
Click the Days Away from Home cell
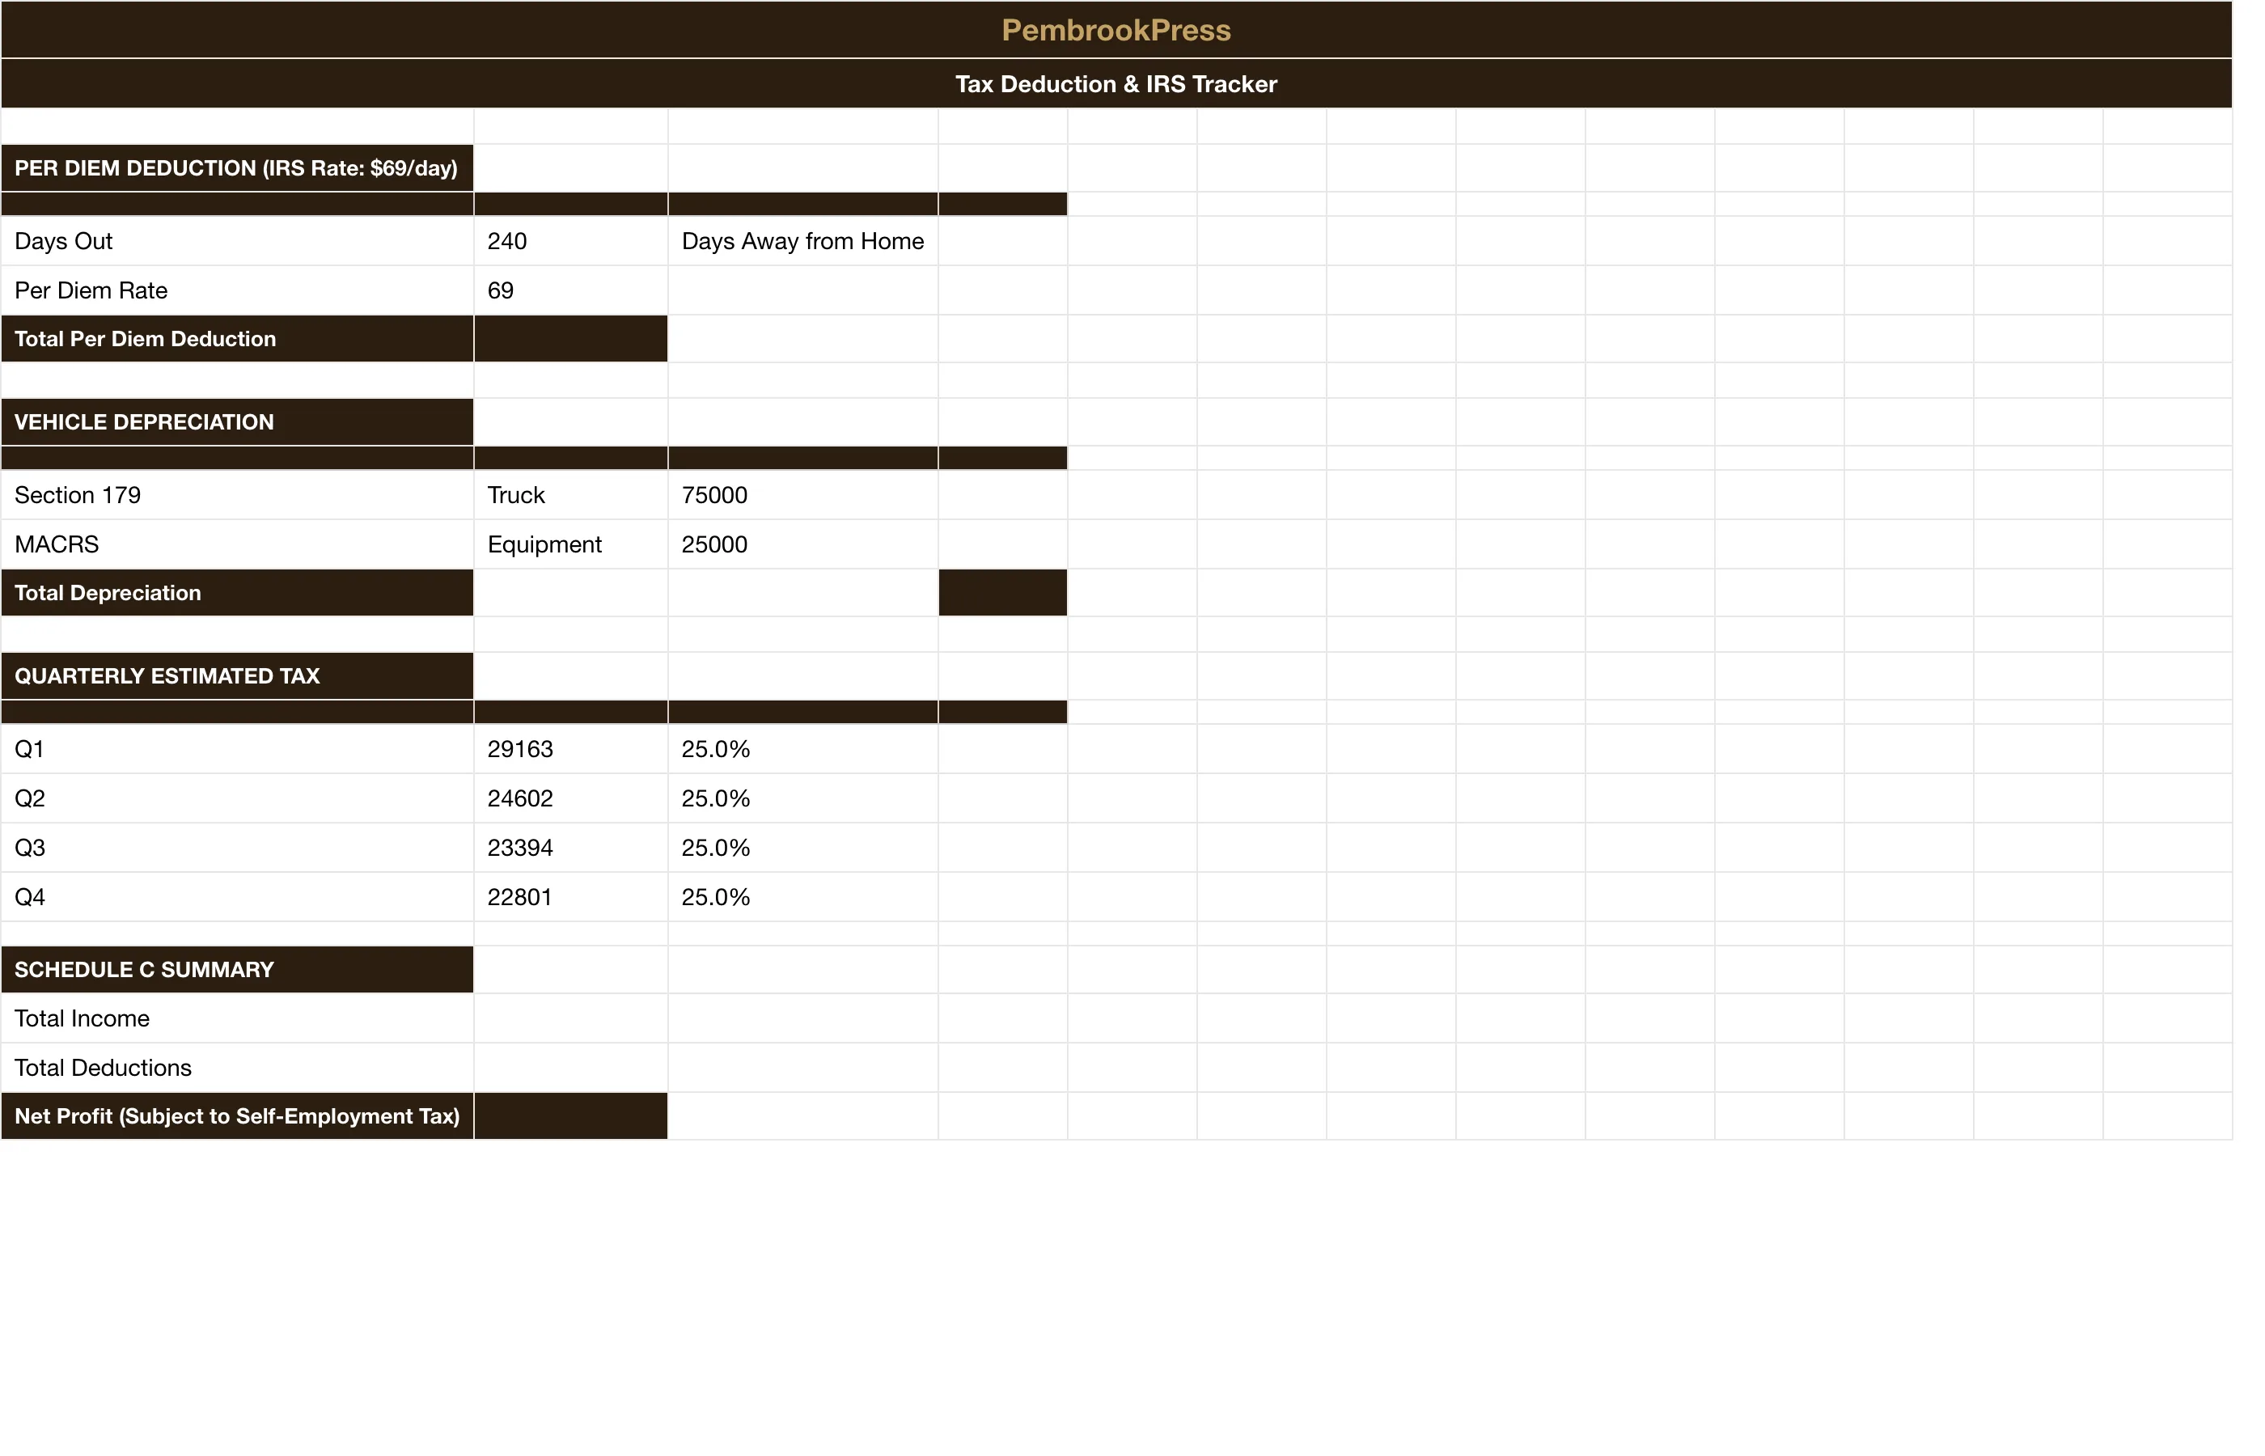[x=802, y=241]
